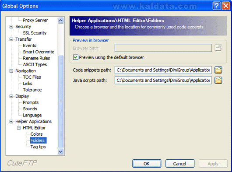232x172 pixels.
Task: Click the disabled Browser path field
Action: [163, 48]
